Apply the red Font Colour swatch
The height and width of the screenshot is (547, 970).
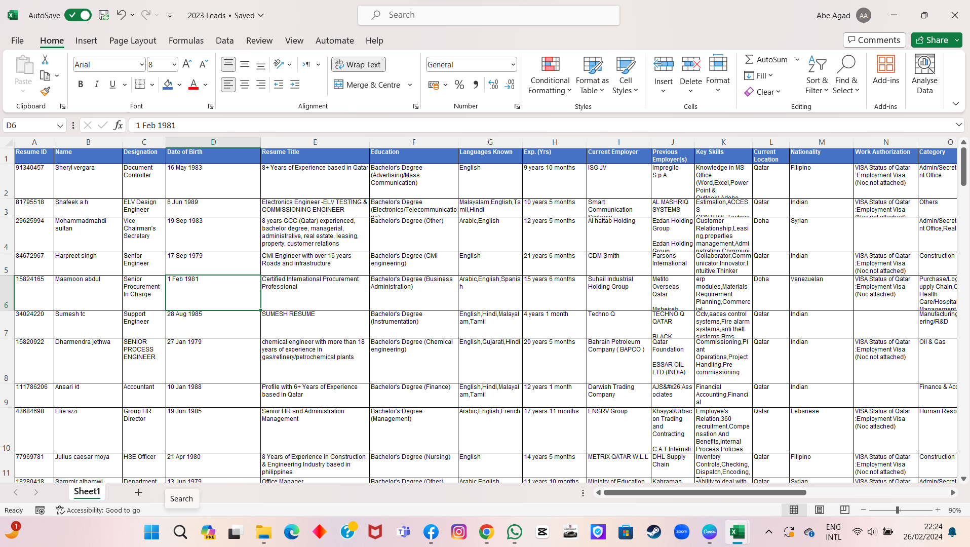click(x=193, y=85)
